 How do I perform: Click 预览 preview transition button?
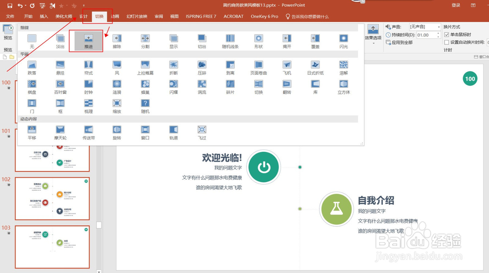8,33
